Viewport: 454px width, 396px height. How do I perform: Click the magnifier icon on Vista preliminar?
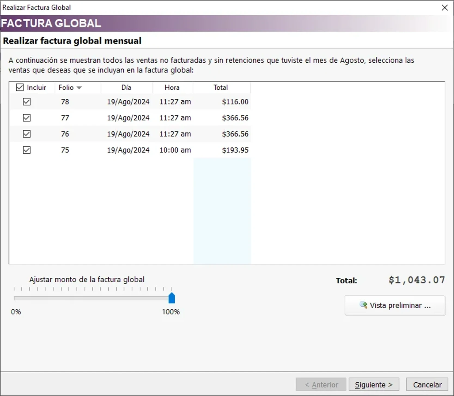363,305
